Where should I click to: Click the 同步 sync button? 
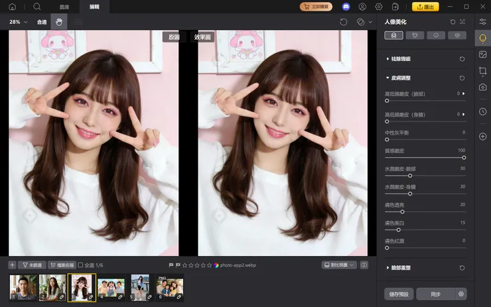[435, 294]
